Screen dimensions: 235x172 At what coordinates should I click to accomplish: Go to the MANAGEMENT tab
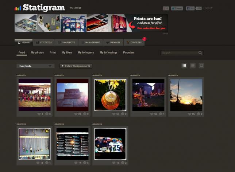90,43
